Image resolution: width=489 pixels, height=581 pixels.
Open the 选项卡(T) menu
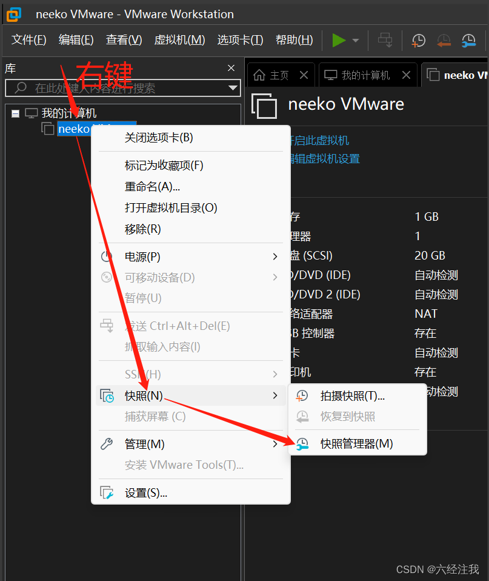(240, 39)
